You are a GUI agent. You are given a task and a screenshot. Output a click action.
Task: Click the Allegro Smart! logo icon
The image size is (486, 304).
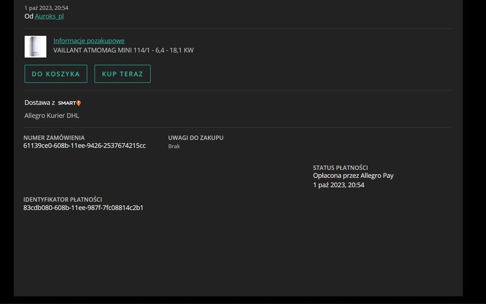click(69, 103)
